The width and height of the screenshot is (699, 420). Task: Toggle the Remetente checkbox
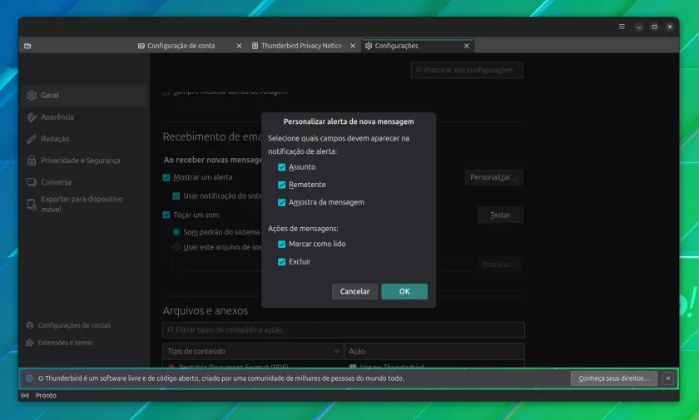(282, 185)
